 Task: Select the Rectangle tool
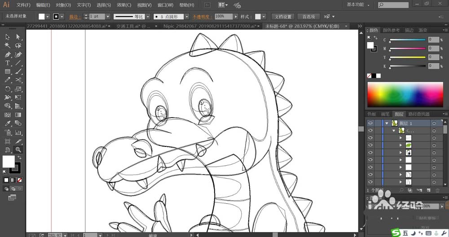8,71
